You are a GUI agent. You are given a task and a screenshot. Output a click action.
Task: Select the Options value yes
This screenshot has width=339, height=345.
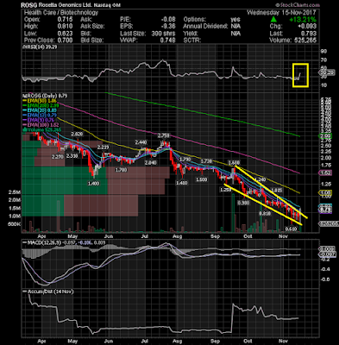tap(235, 19)
